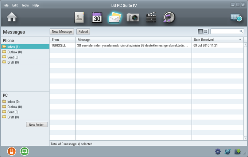Open the Videos clapperboard icon
This screenshot has height=157, width=248.
[151, 17]
